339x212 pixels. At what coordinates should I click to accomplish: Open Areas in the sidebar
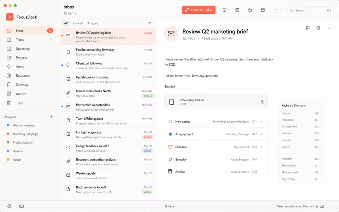(x=29, y=67)
